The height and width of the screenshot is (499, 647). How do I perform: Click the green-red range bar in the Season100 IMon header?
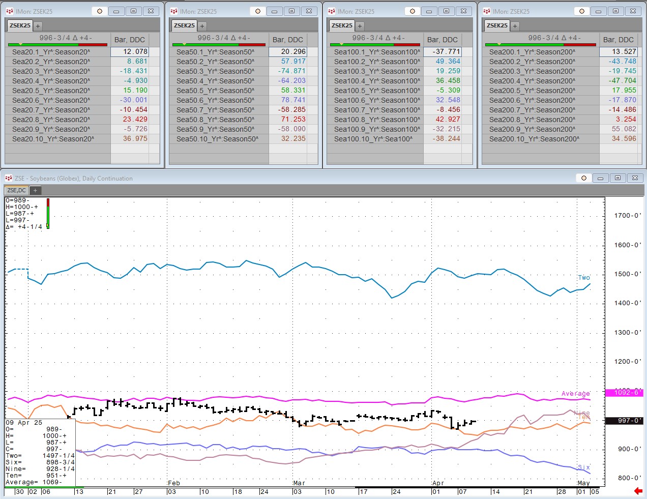[375, 44]
